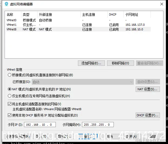Open the 已桥接至 dropdown
This screenshot has width=168, height=144.
[x=83, y=82]
